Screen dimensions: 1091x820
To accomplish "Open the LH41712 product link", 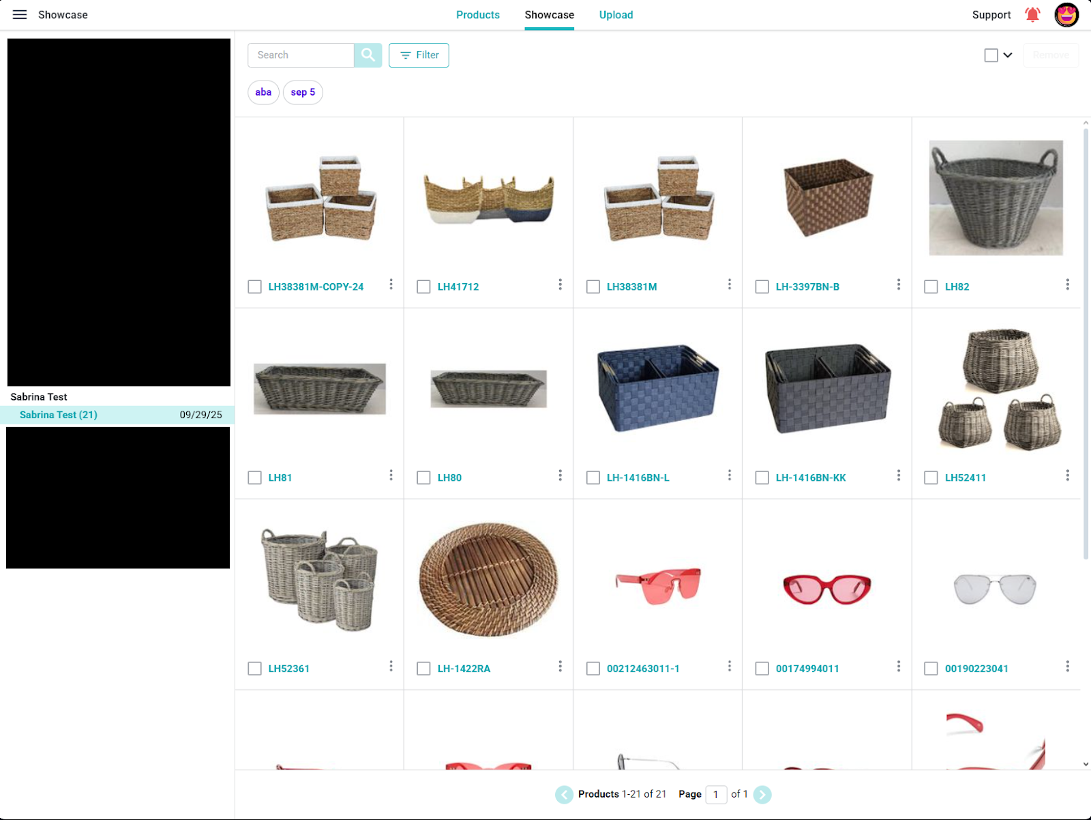I will [x=458, y=287].
